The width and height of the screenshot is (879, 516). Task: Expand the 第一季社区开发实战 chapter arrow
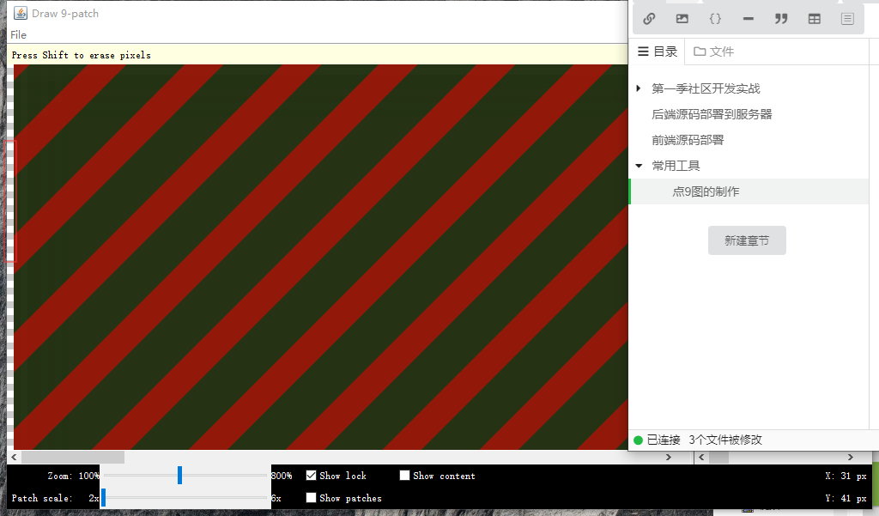638,88
